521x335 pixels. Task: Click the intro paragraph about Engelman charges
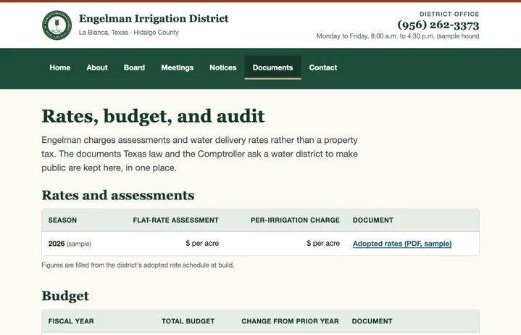[200, 154]
